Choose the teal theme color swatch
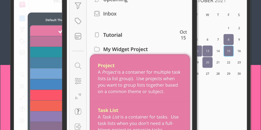261x130 pixels. pos(46,52)
